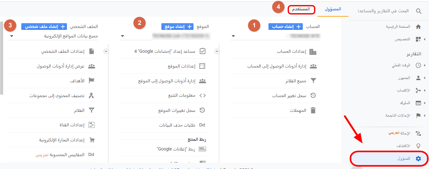Collapse the property column circled arrow
The image size is (429, 169).
[x=106, y=51]
